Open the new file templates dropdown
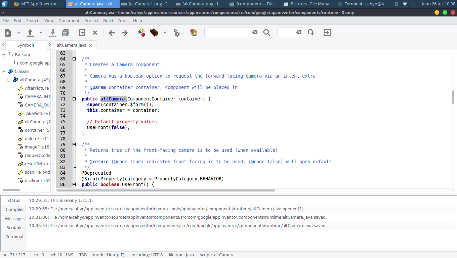457x258 pixels. (x=18, y=33)
